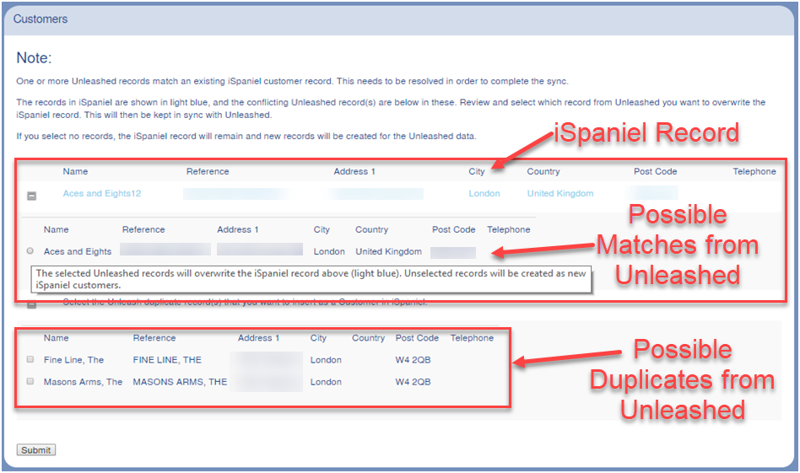Click the light blue London city value

tap(484, 193)
